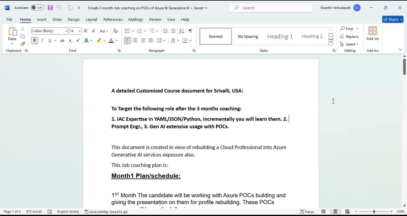Select the Format Painter brush
The width and height of the screenshot is (407, 216).
(x=23, y=44)
